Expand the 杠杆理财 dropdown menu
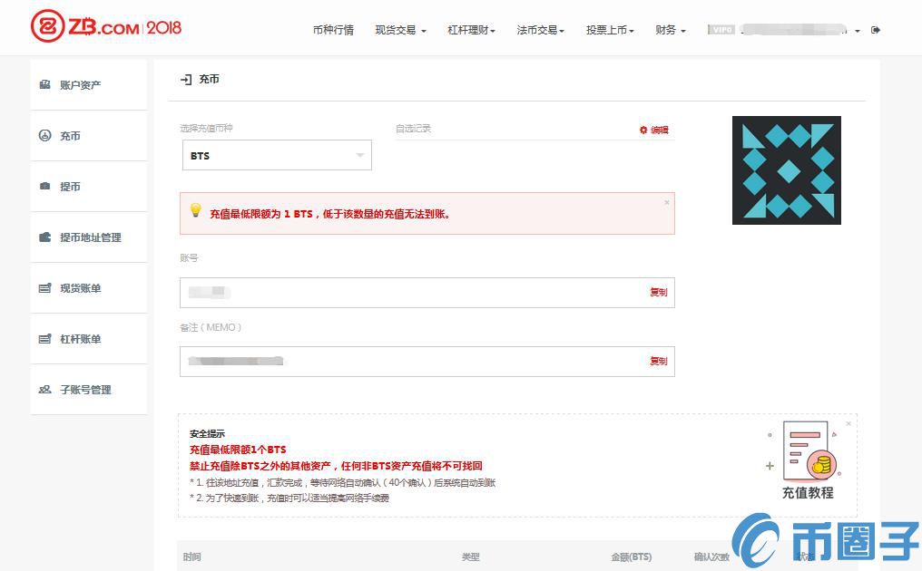The image size is (922, 571). click(471, 30)
